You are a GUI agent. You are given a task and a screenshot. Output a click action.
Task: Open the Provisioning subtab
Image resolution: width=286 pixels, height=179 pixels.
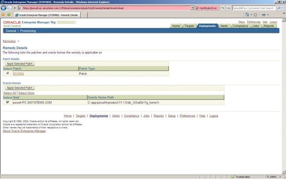click(x=28, y=31)
